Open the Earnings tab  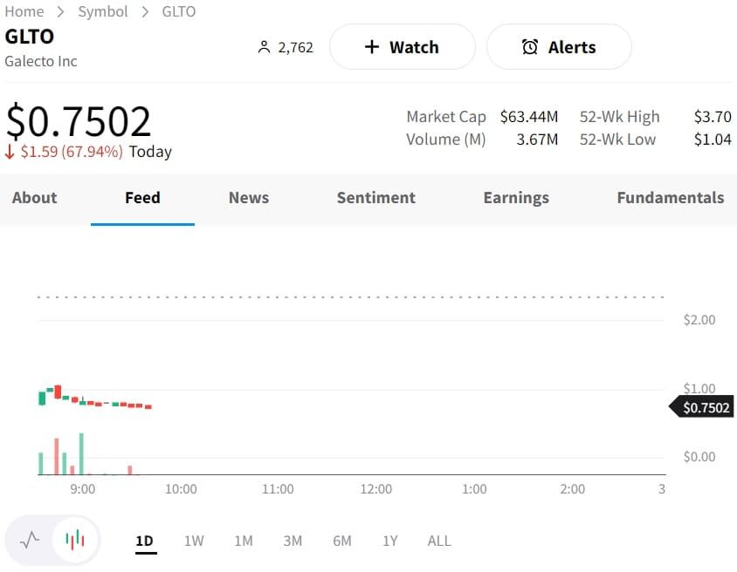tap(516, 198)
